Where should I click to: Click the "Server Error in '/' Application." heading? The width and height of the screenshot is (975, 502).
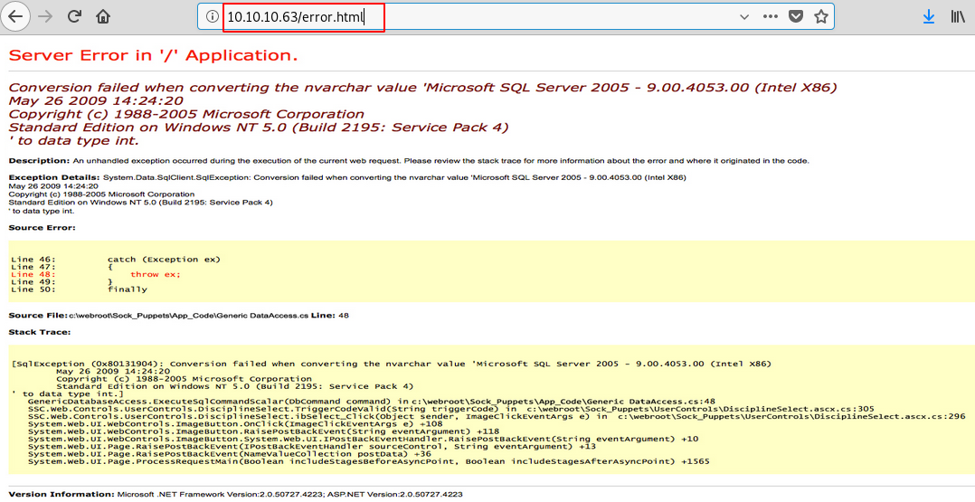pos(154,55)
